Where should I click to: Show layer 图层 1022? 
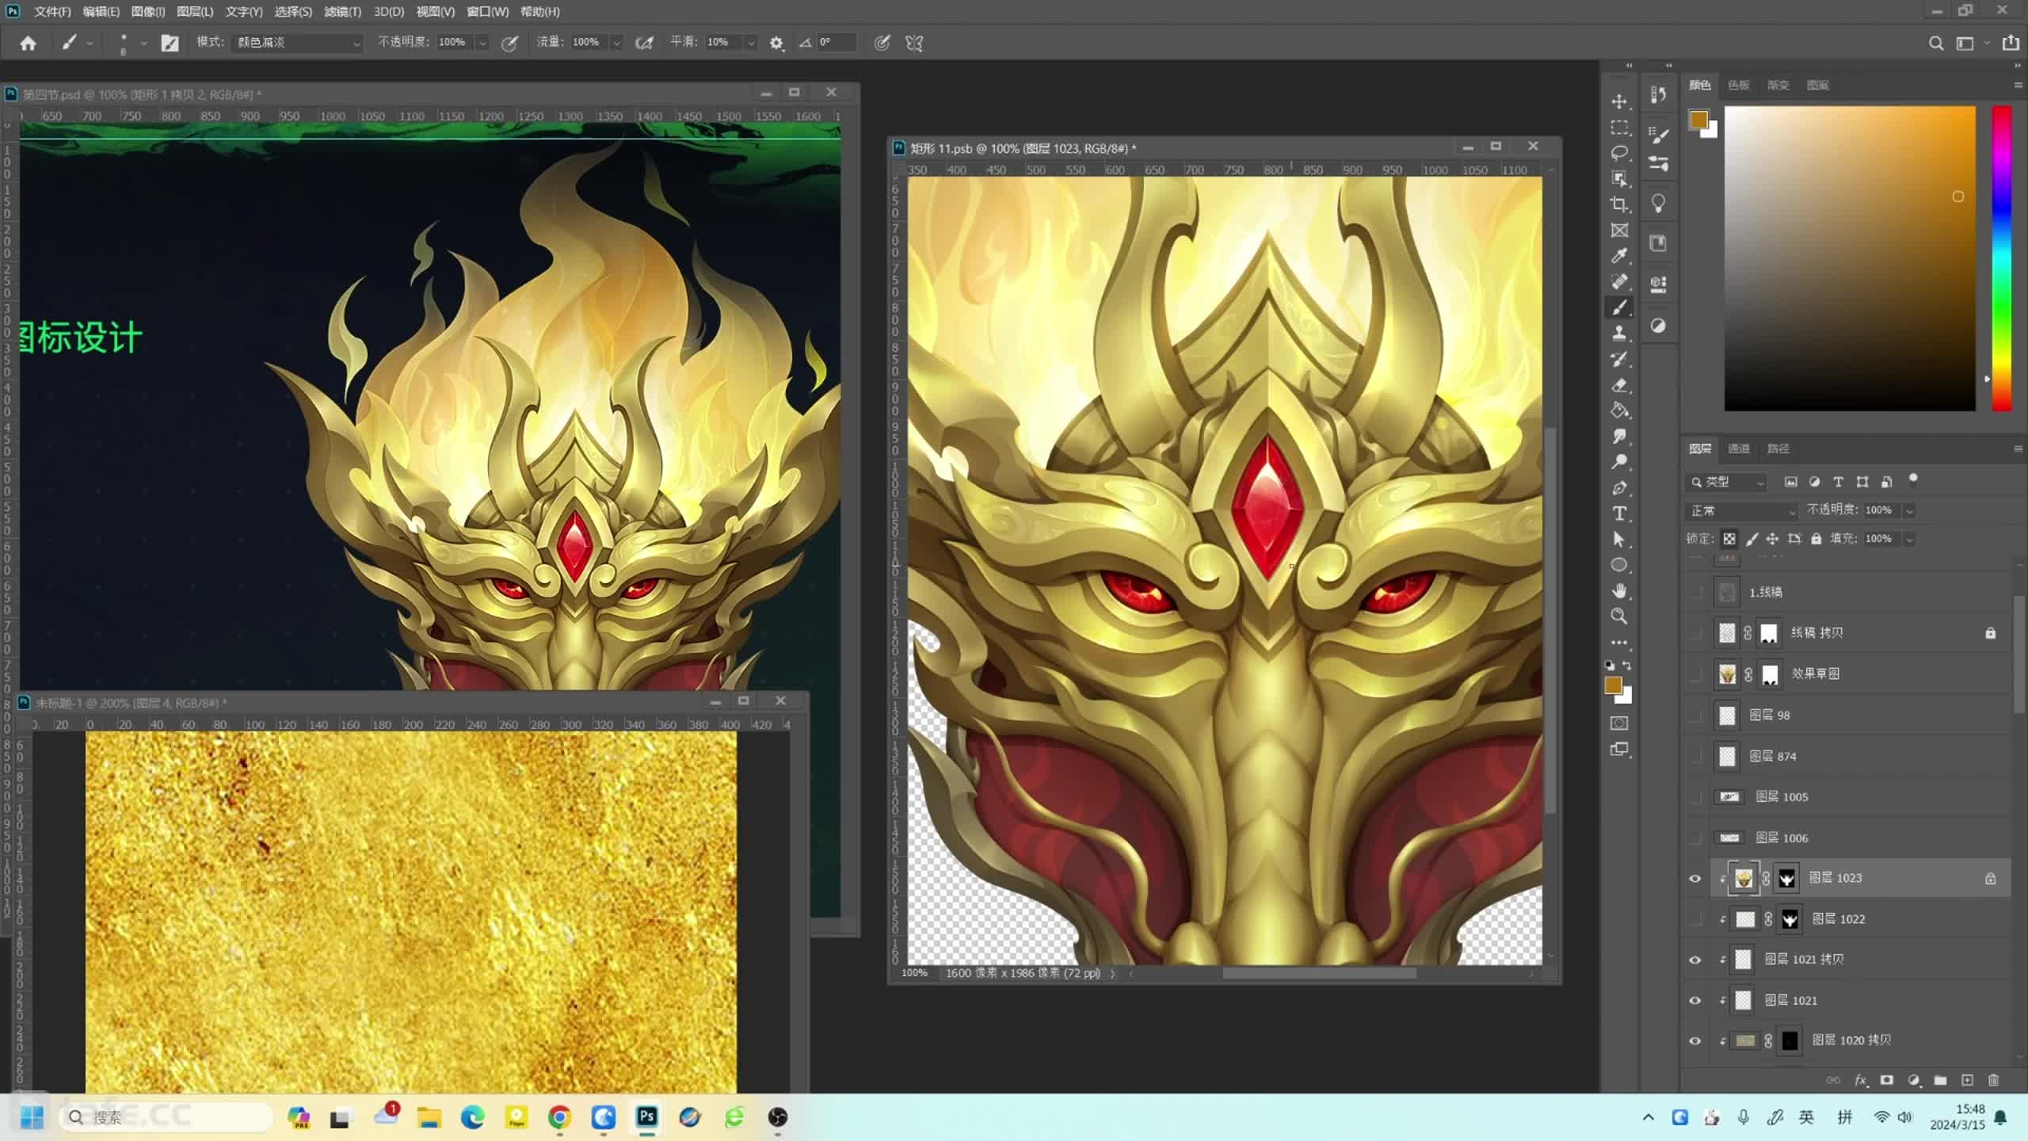[x=1694, y=919]
